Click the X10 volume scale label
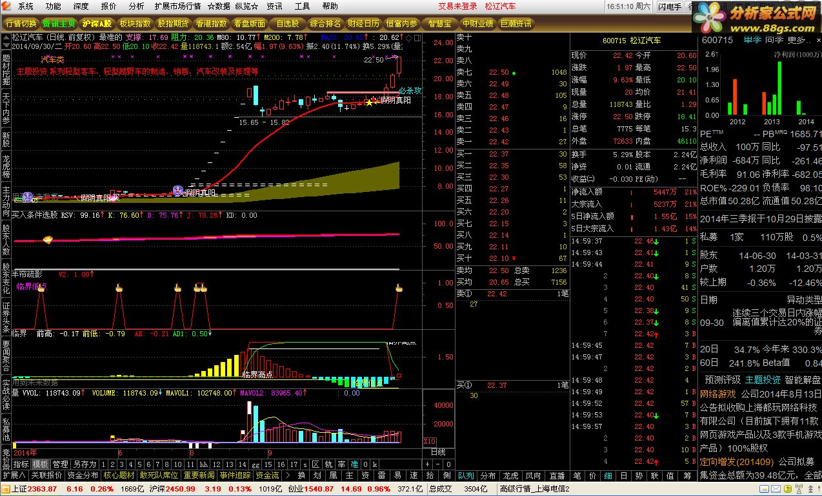Screen dimensions: 822x496 point(429,441)
